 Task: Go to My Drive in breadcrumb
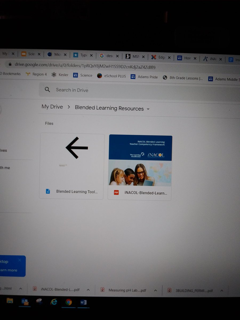(52, 107)
